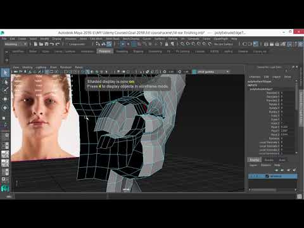Click the No Live Surface field

point(224,44)
